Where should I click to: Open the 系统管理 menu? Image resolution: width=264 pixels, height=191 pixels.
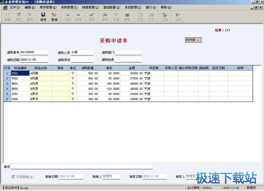click(x=133, y=7)
